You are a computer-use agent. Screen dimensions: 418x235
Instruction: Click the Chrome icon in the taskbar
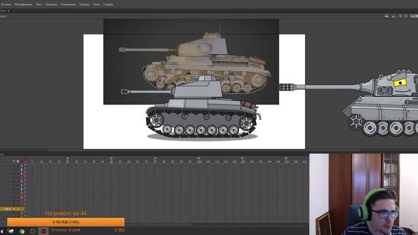22,231
